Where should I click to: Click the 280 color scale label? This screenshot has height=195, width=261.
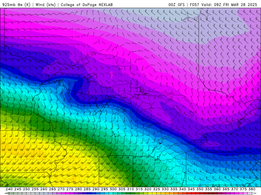click(78, 189)
